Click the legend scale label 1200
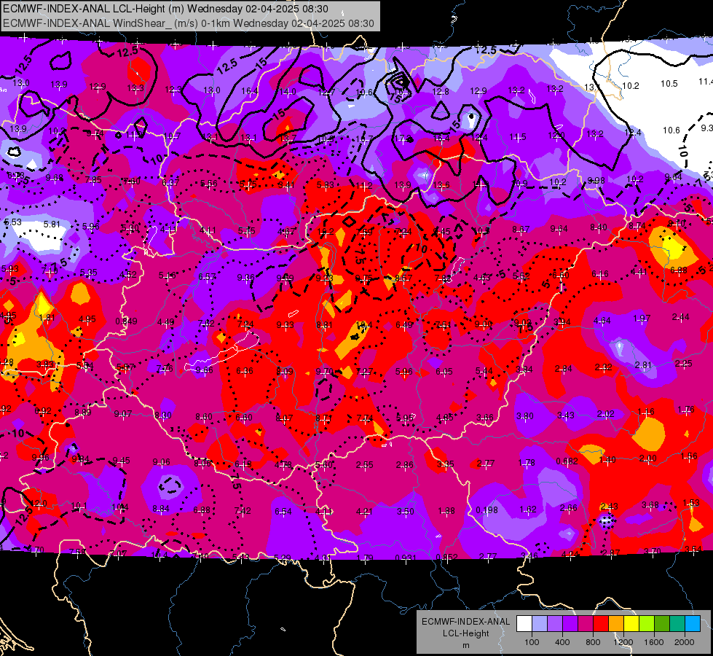Viewport: 713px width, 656px height. (623, 642)
